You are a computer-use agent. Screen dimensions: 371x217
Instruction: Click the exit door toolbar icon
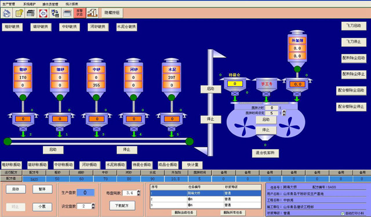tap(92, 13)
